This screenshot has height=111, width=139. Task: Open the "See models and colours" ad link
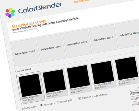(x=29, y=24)
